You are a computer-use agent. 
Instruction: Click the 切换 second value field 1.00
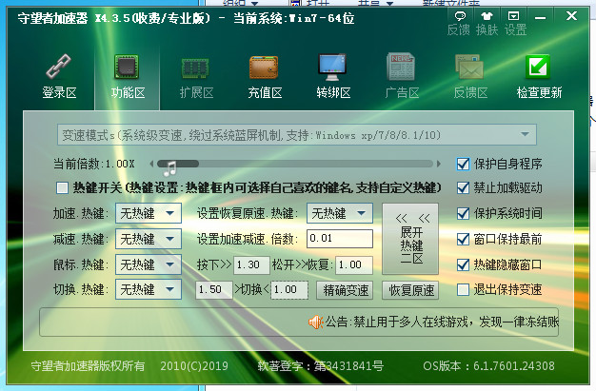(x=289, y=290)
